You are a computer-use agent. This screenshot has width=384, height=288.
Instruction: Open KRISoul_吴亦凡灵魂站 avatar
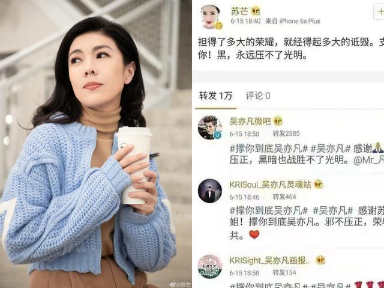pyautogui.click(x=210, y=191)
